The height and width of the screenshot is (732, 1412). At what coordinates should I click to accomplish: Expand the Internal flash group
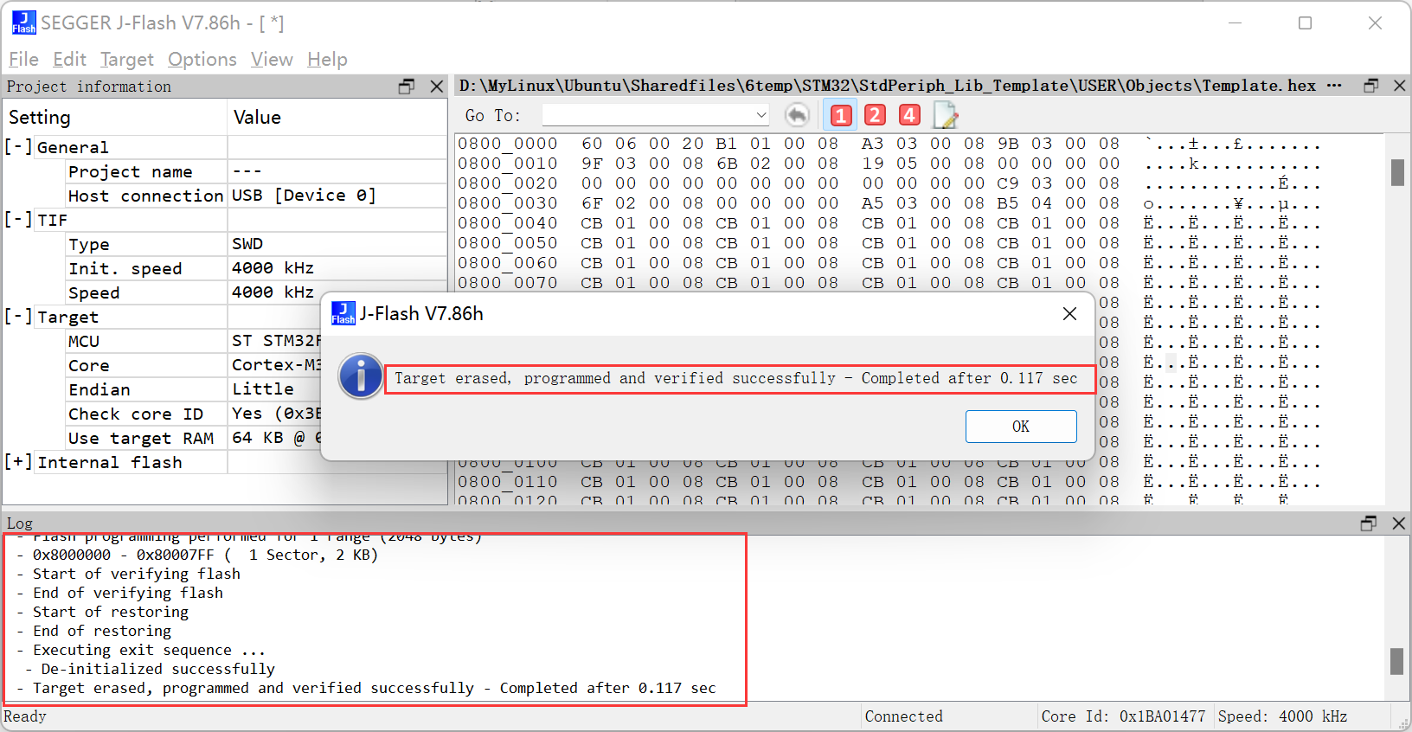[18, 462]
